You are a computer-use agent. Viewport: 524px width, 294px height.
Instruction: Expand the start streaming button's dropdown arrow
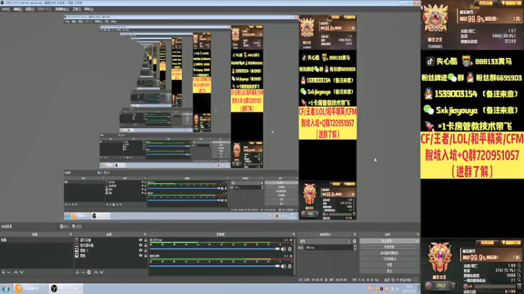417,241
